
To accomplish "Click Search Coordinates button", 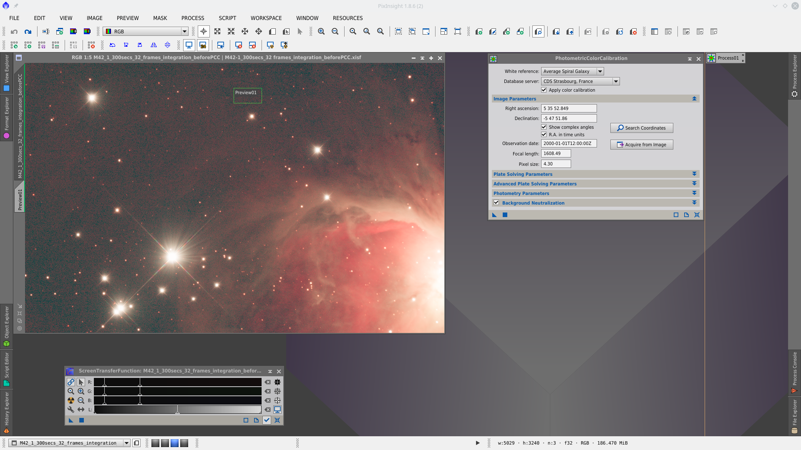I will click(641, 128).
